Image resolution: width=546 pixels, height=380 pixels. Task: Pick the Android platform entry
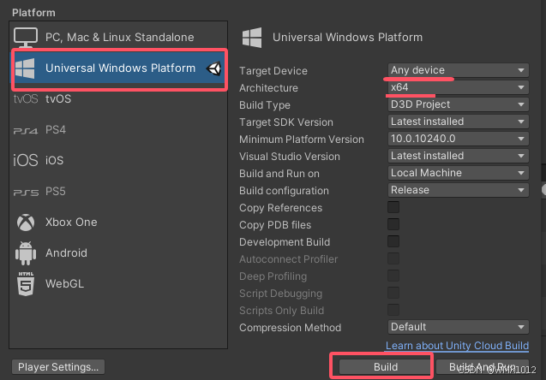(x=118, y=253)
